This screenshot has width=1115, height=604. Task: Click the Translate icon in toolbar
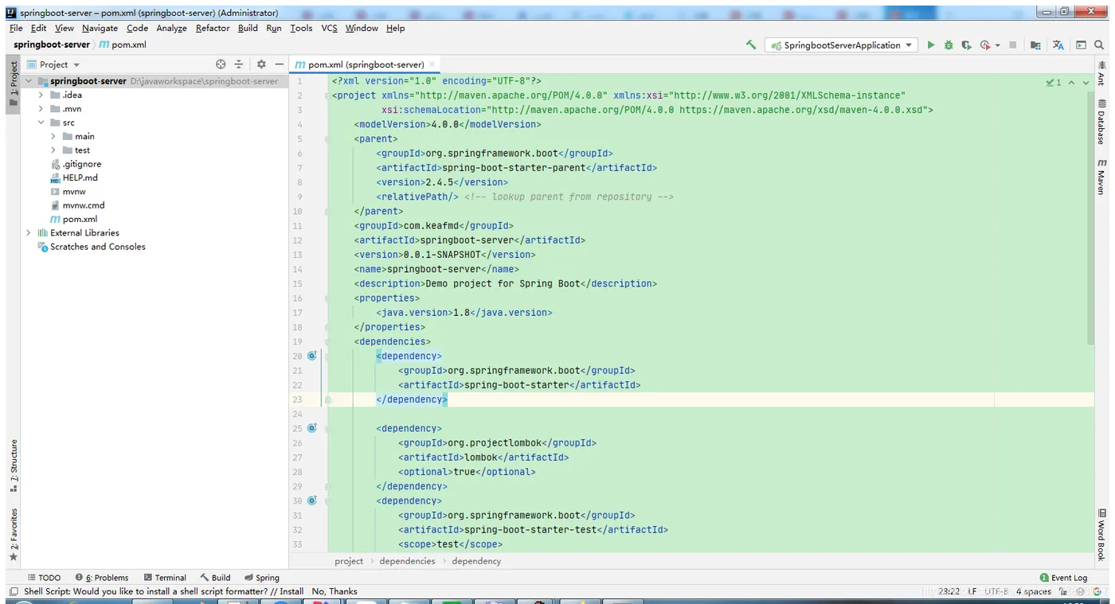(1058, 45)
